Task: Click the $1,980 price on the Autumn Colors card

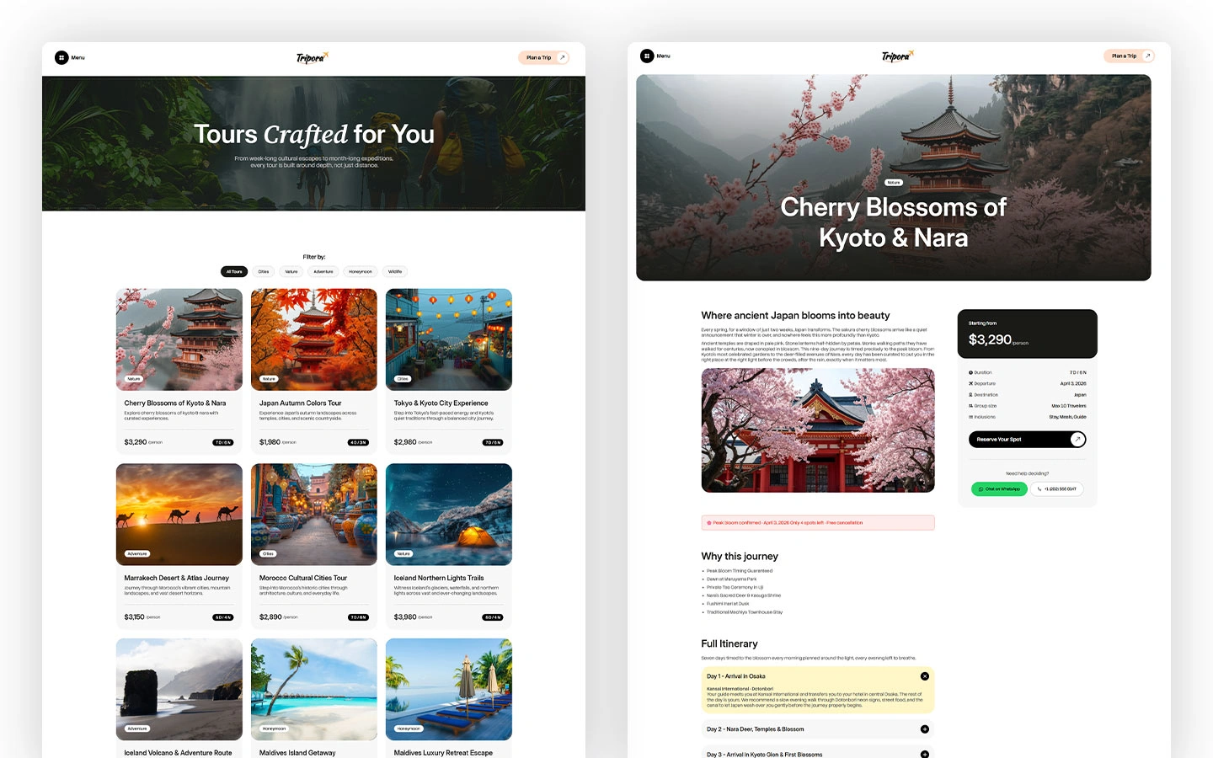Action: pyautogui.click(x=270, y=442)
